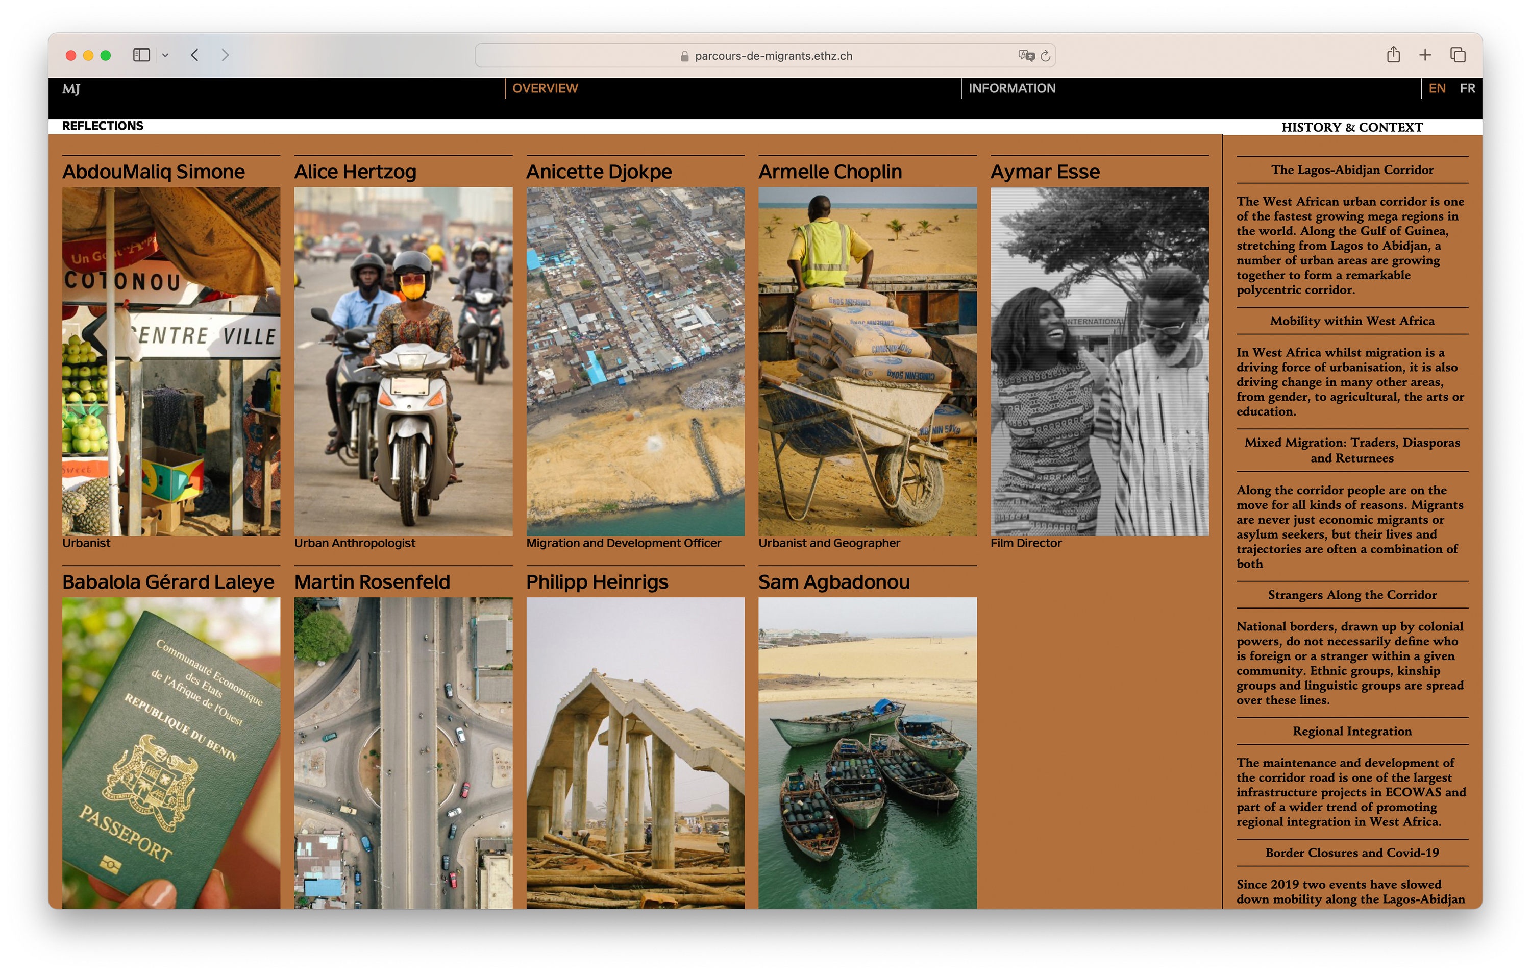The width and height of the screenshot is (1531, 973).
Task: Expand the Regional Integration heading
Action: tap(1352, 732)
